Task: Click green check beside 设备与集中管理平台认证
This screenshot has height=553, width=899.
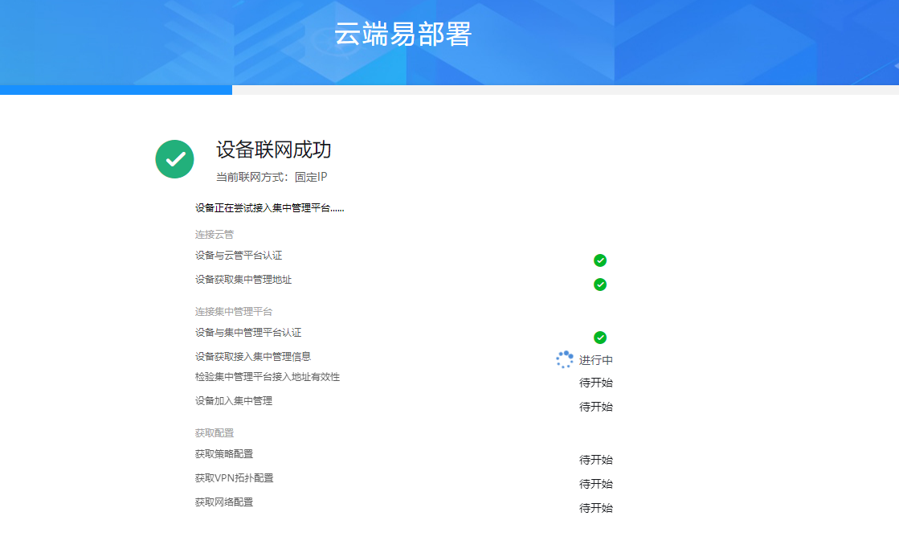Action: click(x=599, y=338)
